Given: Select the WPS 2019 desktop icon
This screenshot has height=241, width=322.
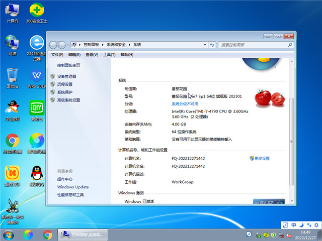Looking at the screenshot, I should (37, 78).
